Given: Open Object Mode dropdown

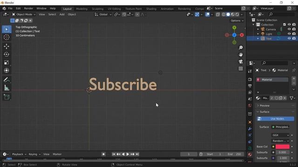Looking at the screenshot, I should click(x=24, y=14).
